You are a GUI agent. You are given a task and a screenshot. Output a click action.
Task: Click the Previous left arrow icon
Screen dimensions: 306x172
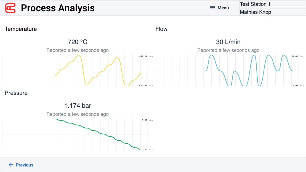tap(11, 165)
